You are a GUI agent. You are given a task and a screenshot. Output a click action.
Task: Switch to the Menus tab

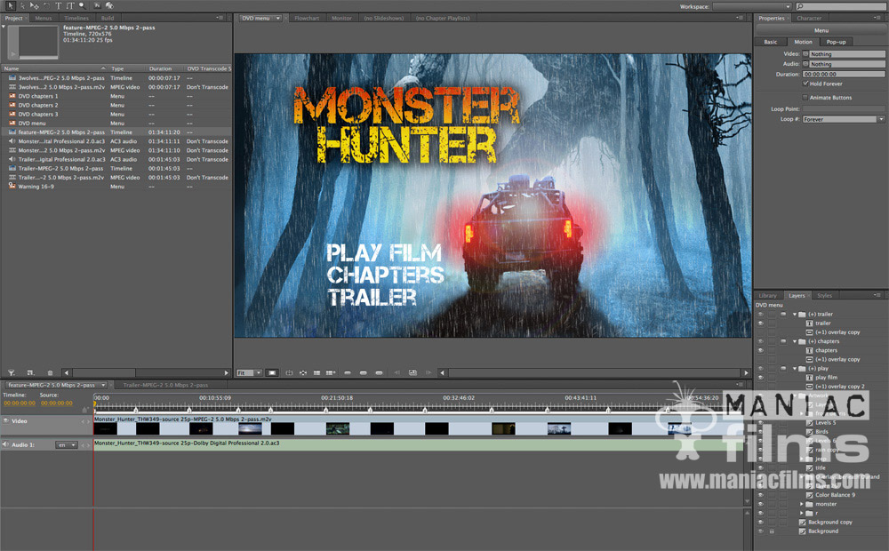(43, 18)
